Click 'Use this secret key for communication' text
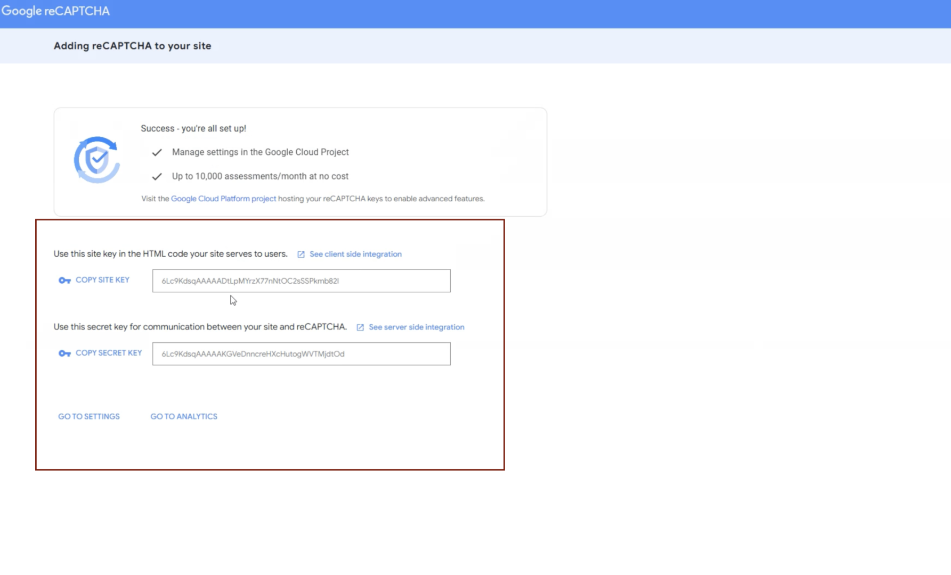This screenshot has width=951, height=575. coord(200,327)
